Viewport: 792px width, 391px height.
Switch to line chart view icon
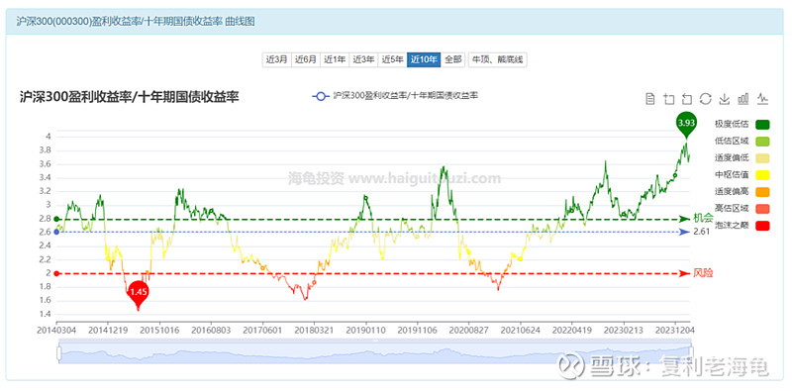point(762,99)
